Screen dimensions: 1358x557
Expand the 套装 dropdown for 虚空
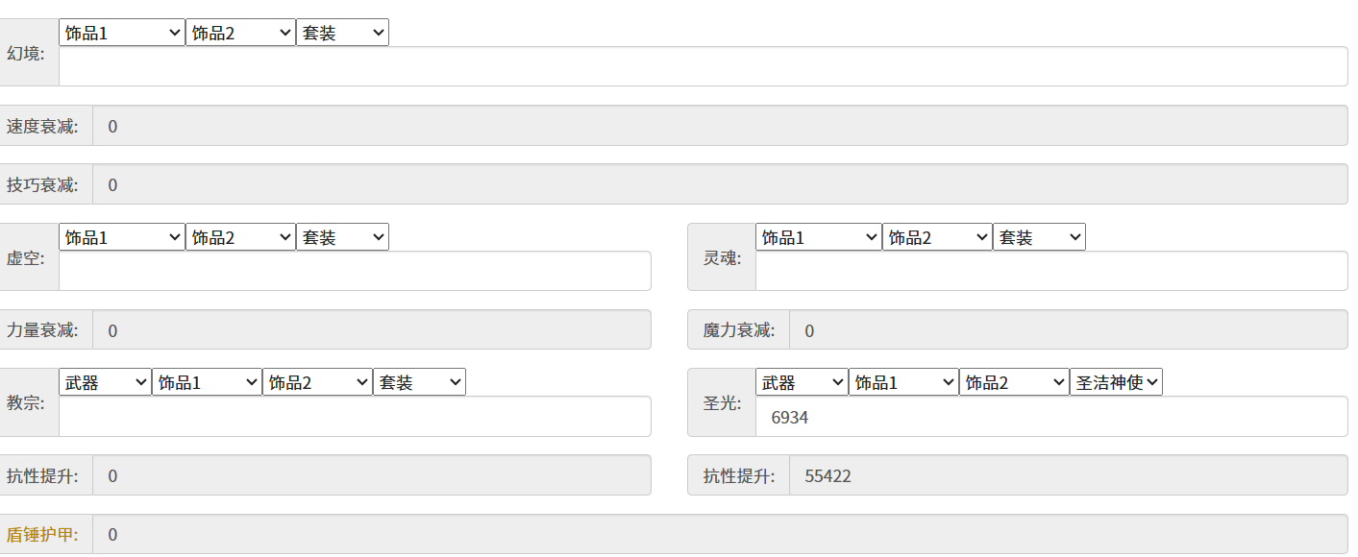(x=342, y=237)
